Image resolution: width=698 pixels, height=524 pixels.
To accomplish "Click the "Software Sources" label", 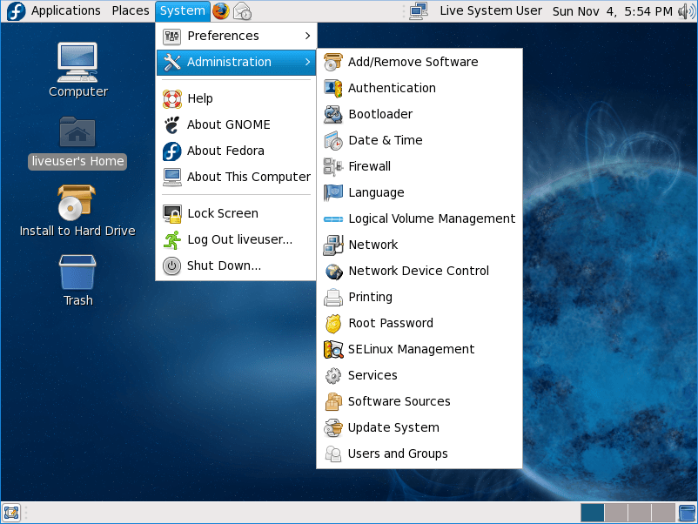I will tap(399, 401).
